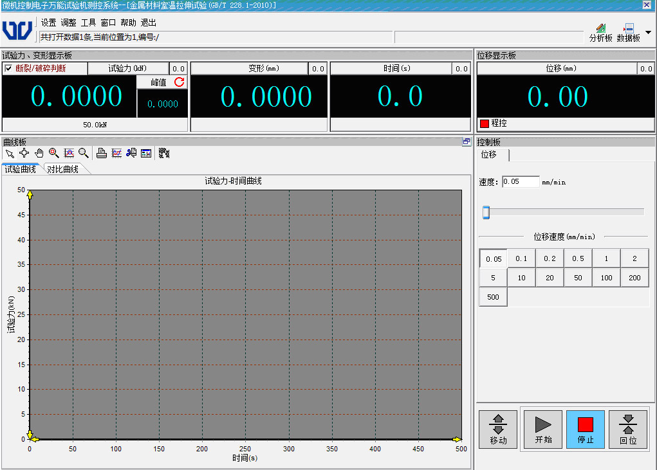The image size is (657, 470).
Task: Click the displacement speed slider handle
Action: 486,212
